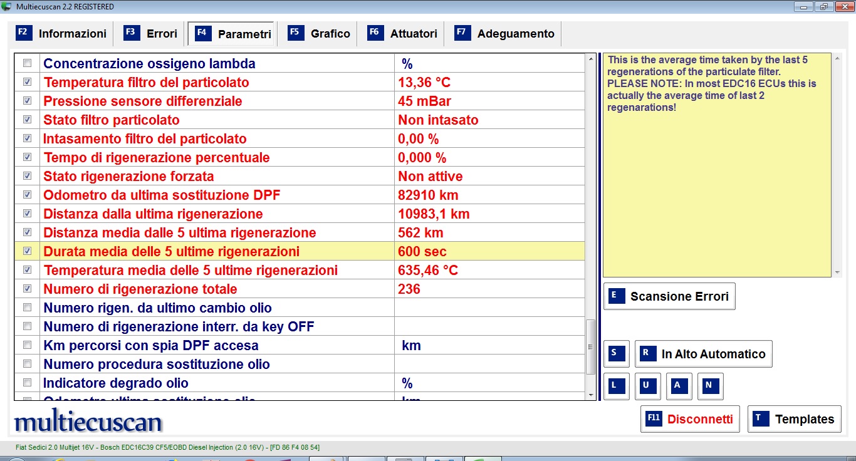This screenshot has width=856, height=461.
Task: Click the Disconnetti button
Action: coord(690,419)
